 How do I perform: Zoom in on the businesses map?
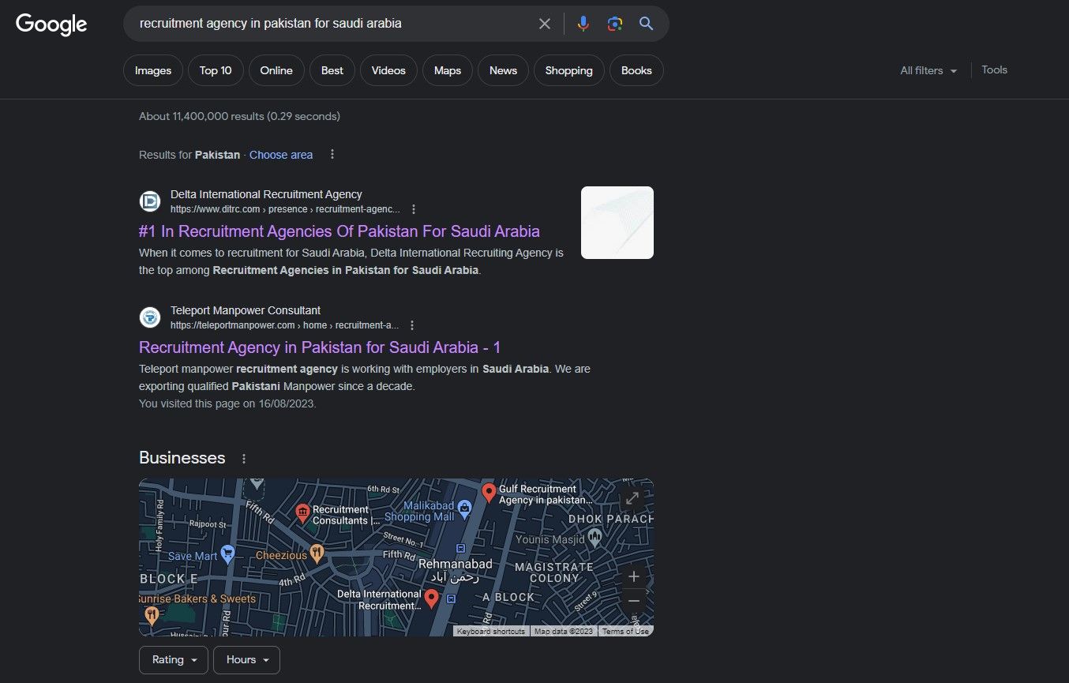click(633, 576)
